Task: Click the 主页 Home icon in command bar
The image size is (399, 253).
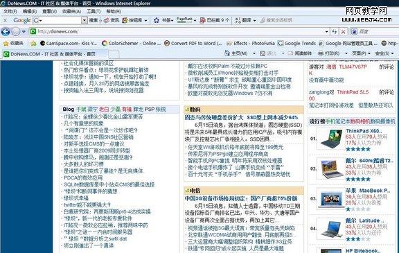Action: click(x=227, y=53)
